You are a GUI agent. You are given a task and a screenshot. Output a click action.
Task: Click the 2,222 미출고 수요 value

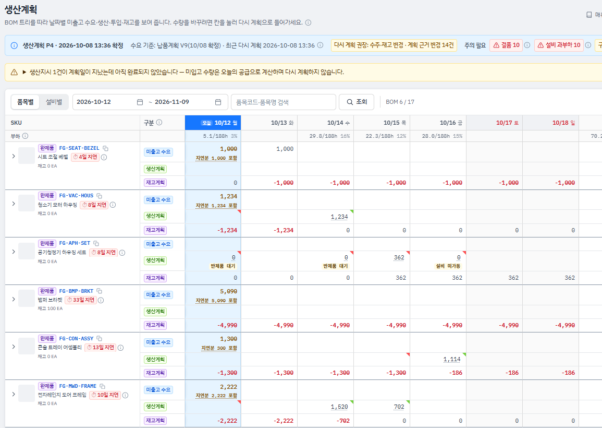click(x=228, y=387)
